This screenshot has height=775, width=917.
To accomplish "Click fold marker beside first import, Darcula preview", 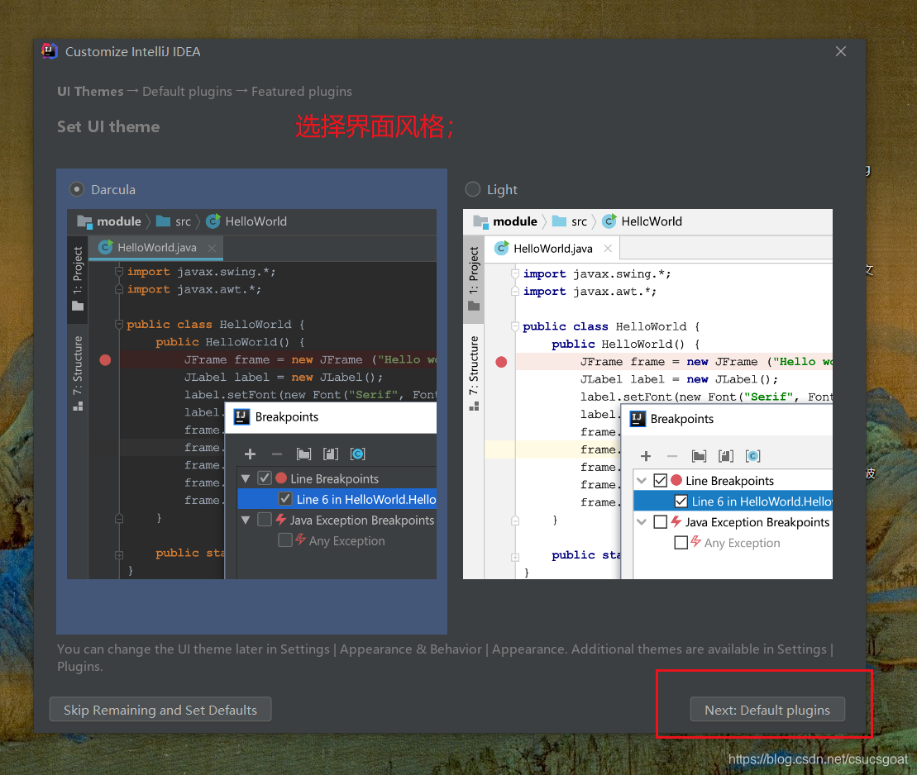I will (119, 272).
